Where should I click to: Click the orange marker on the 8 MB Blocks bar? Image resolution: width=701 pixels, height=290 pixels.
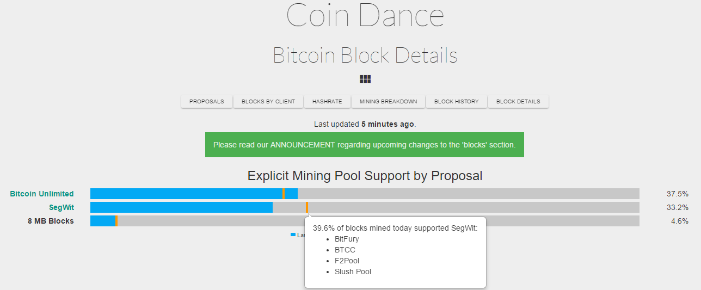coord(116,221)
